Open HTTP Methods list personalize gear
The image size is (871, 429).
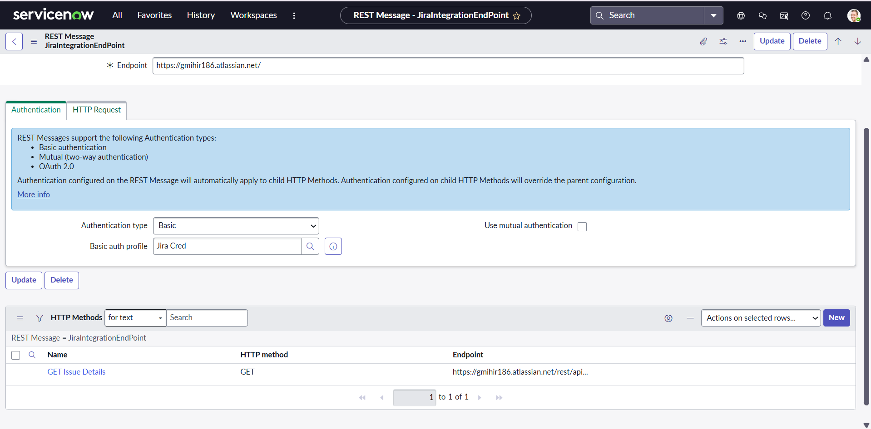tap(668, 318)
